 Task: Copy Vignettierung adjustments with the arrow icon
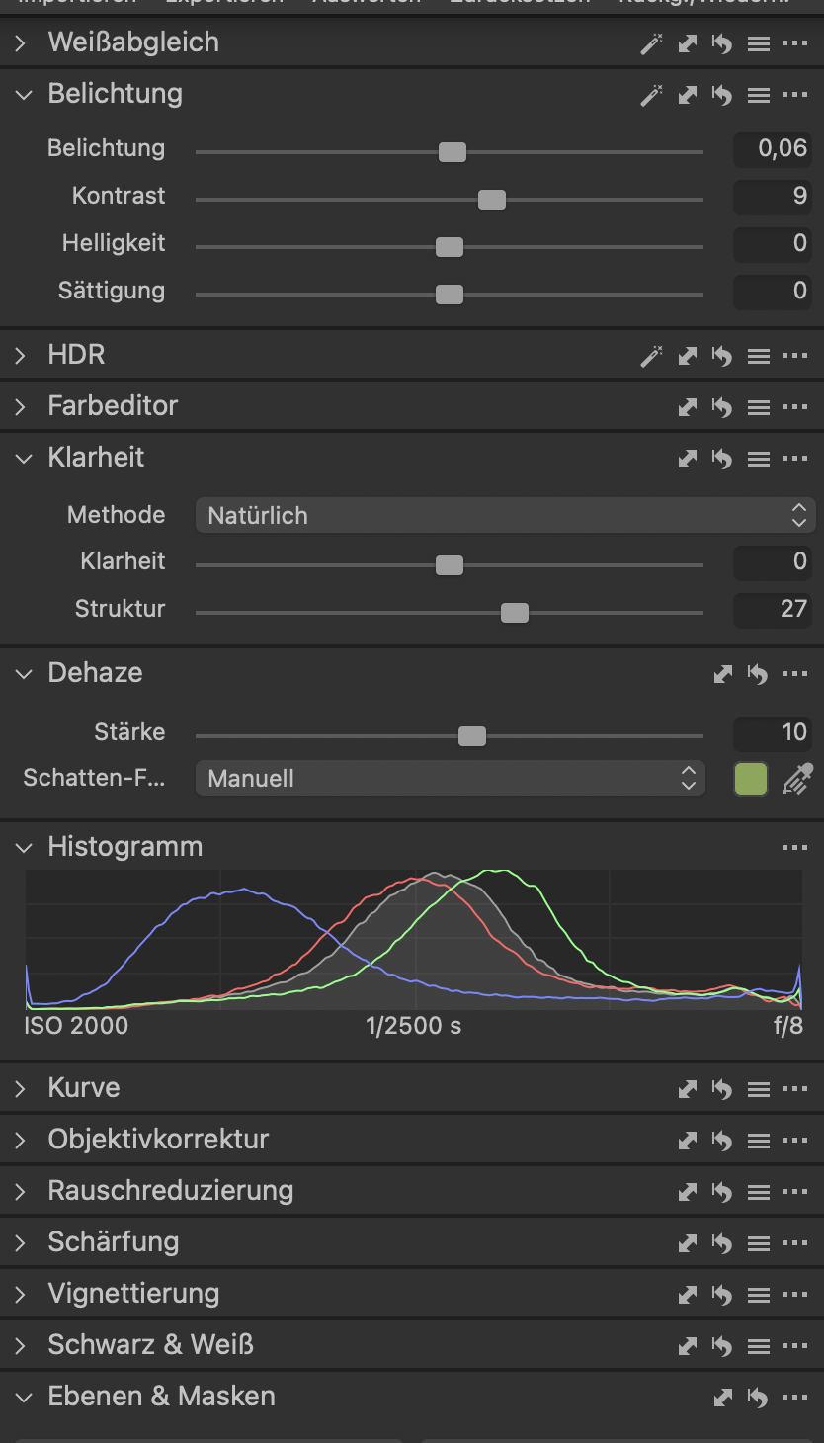pyautogui.click(x=688, y=1295)
